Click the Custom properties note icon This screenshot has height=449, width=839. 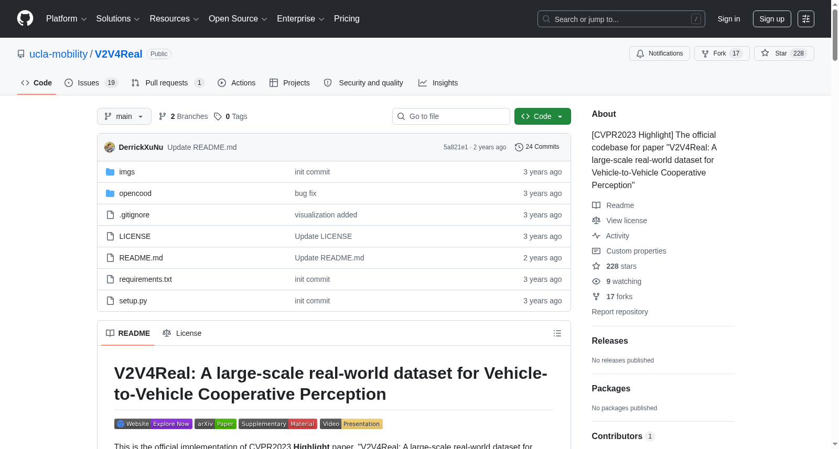596,251
